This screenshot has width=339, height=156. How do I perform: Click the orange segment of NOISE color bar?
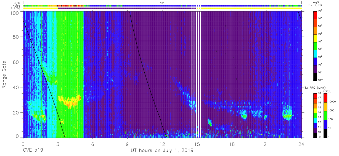click(x=325, y=106)
